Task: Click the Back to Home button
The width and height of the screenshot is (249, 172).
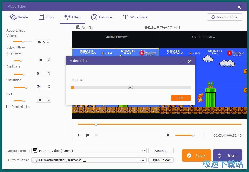Action: pos(225,17)
